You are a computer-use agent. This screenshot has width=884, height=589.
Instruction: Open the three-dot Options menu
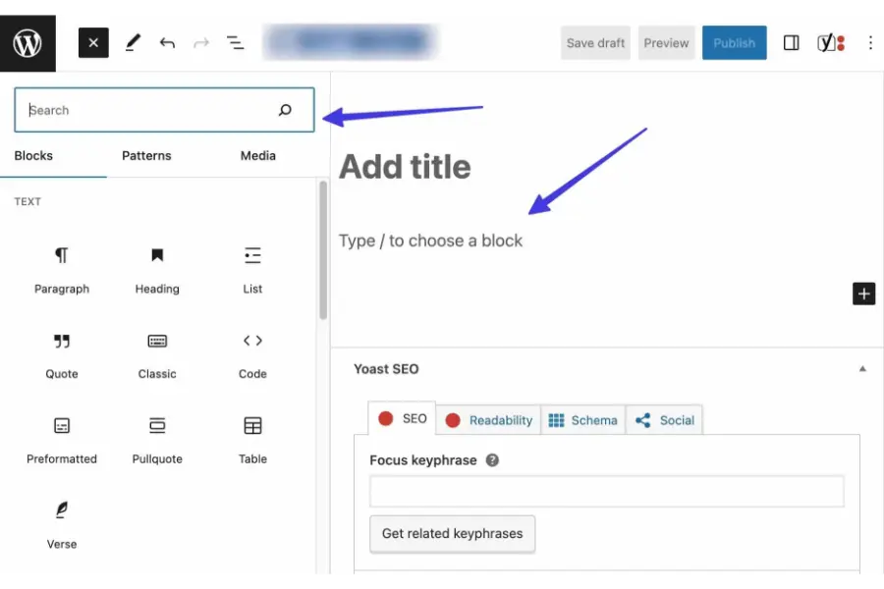870,43
